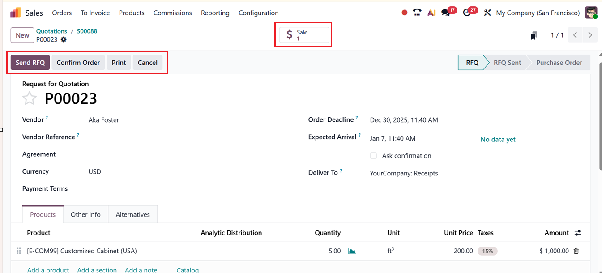Open the optional columns adjust toggle
Viewport: 602px width, 273px height.
click(x=578, y=233)
